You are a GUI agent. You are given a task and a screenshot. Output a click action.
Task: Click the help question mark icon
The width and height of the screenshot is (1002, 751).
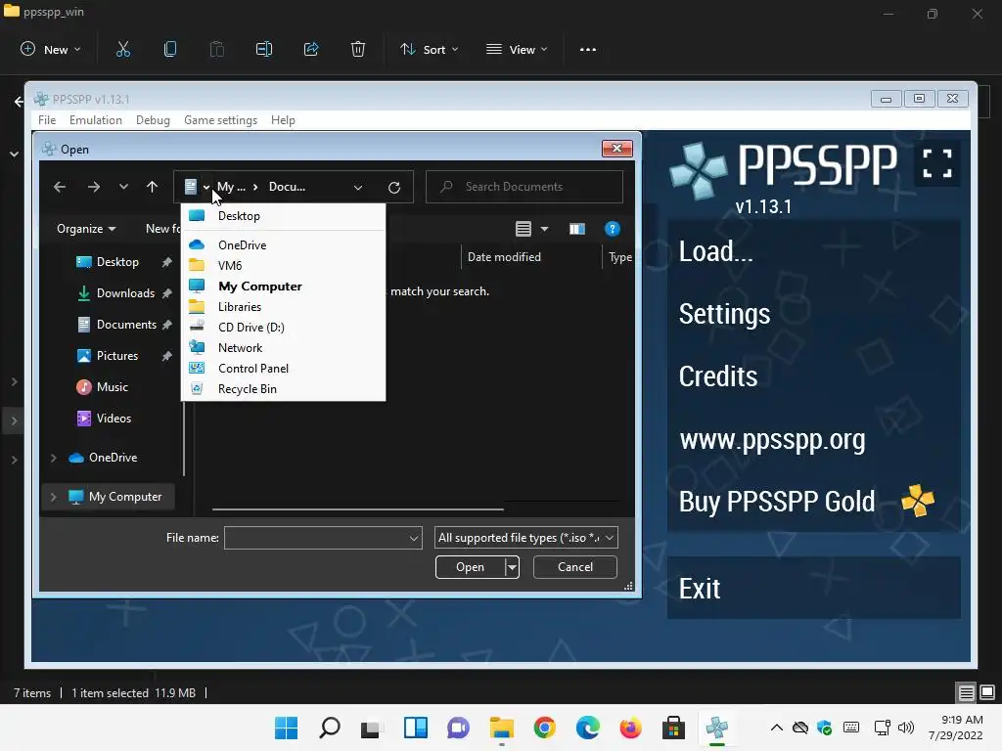[612, 229]
